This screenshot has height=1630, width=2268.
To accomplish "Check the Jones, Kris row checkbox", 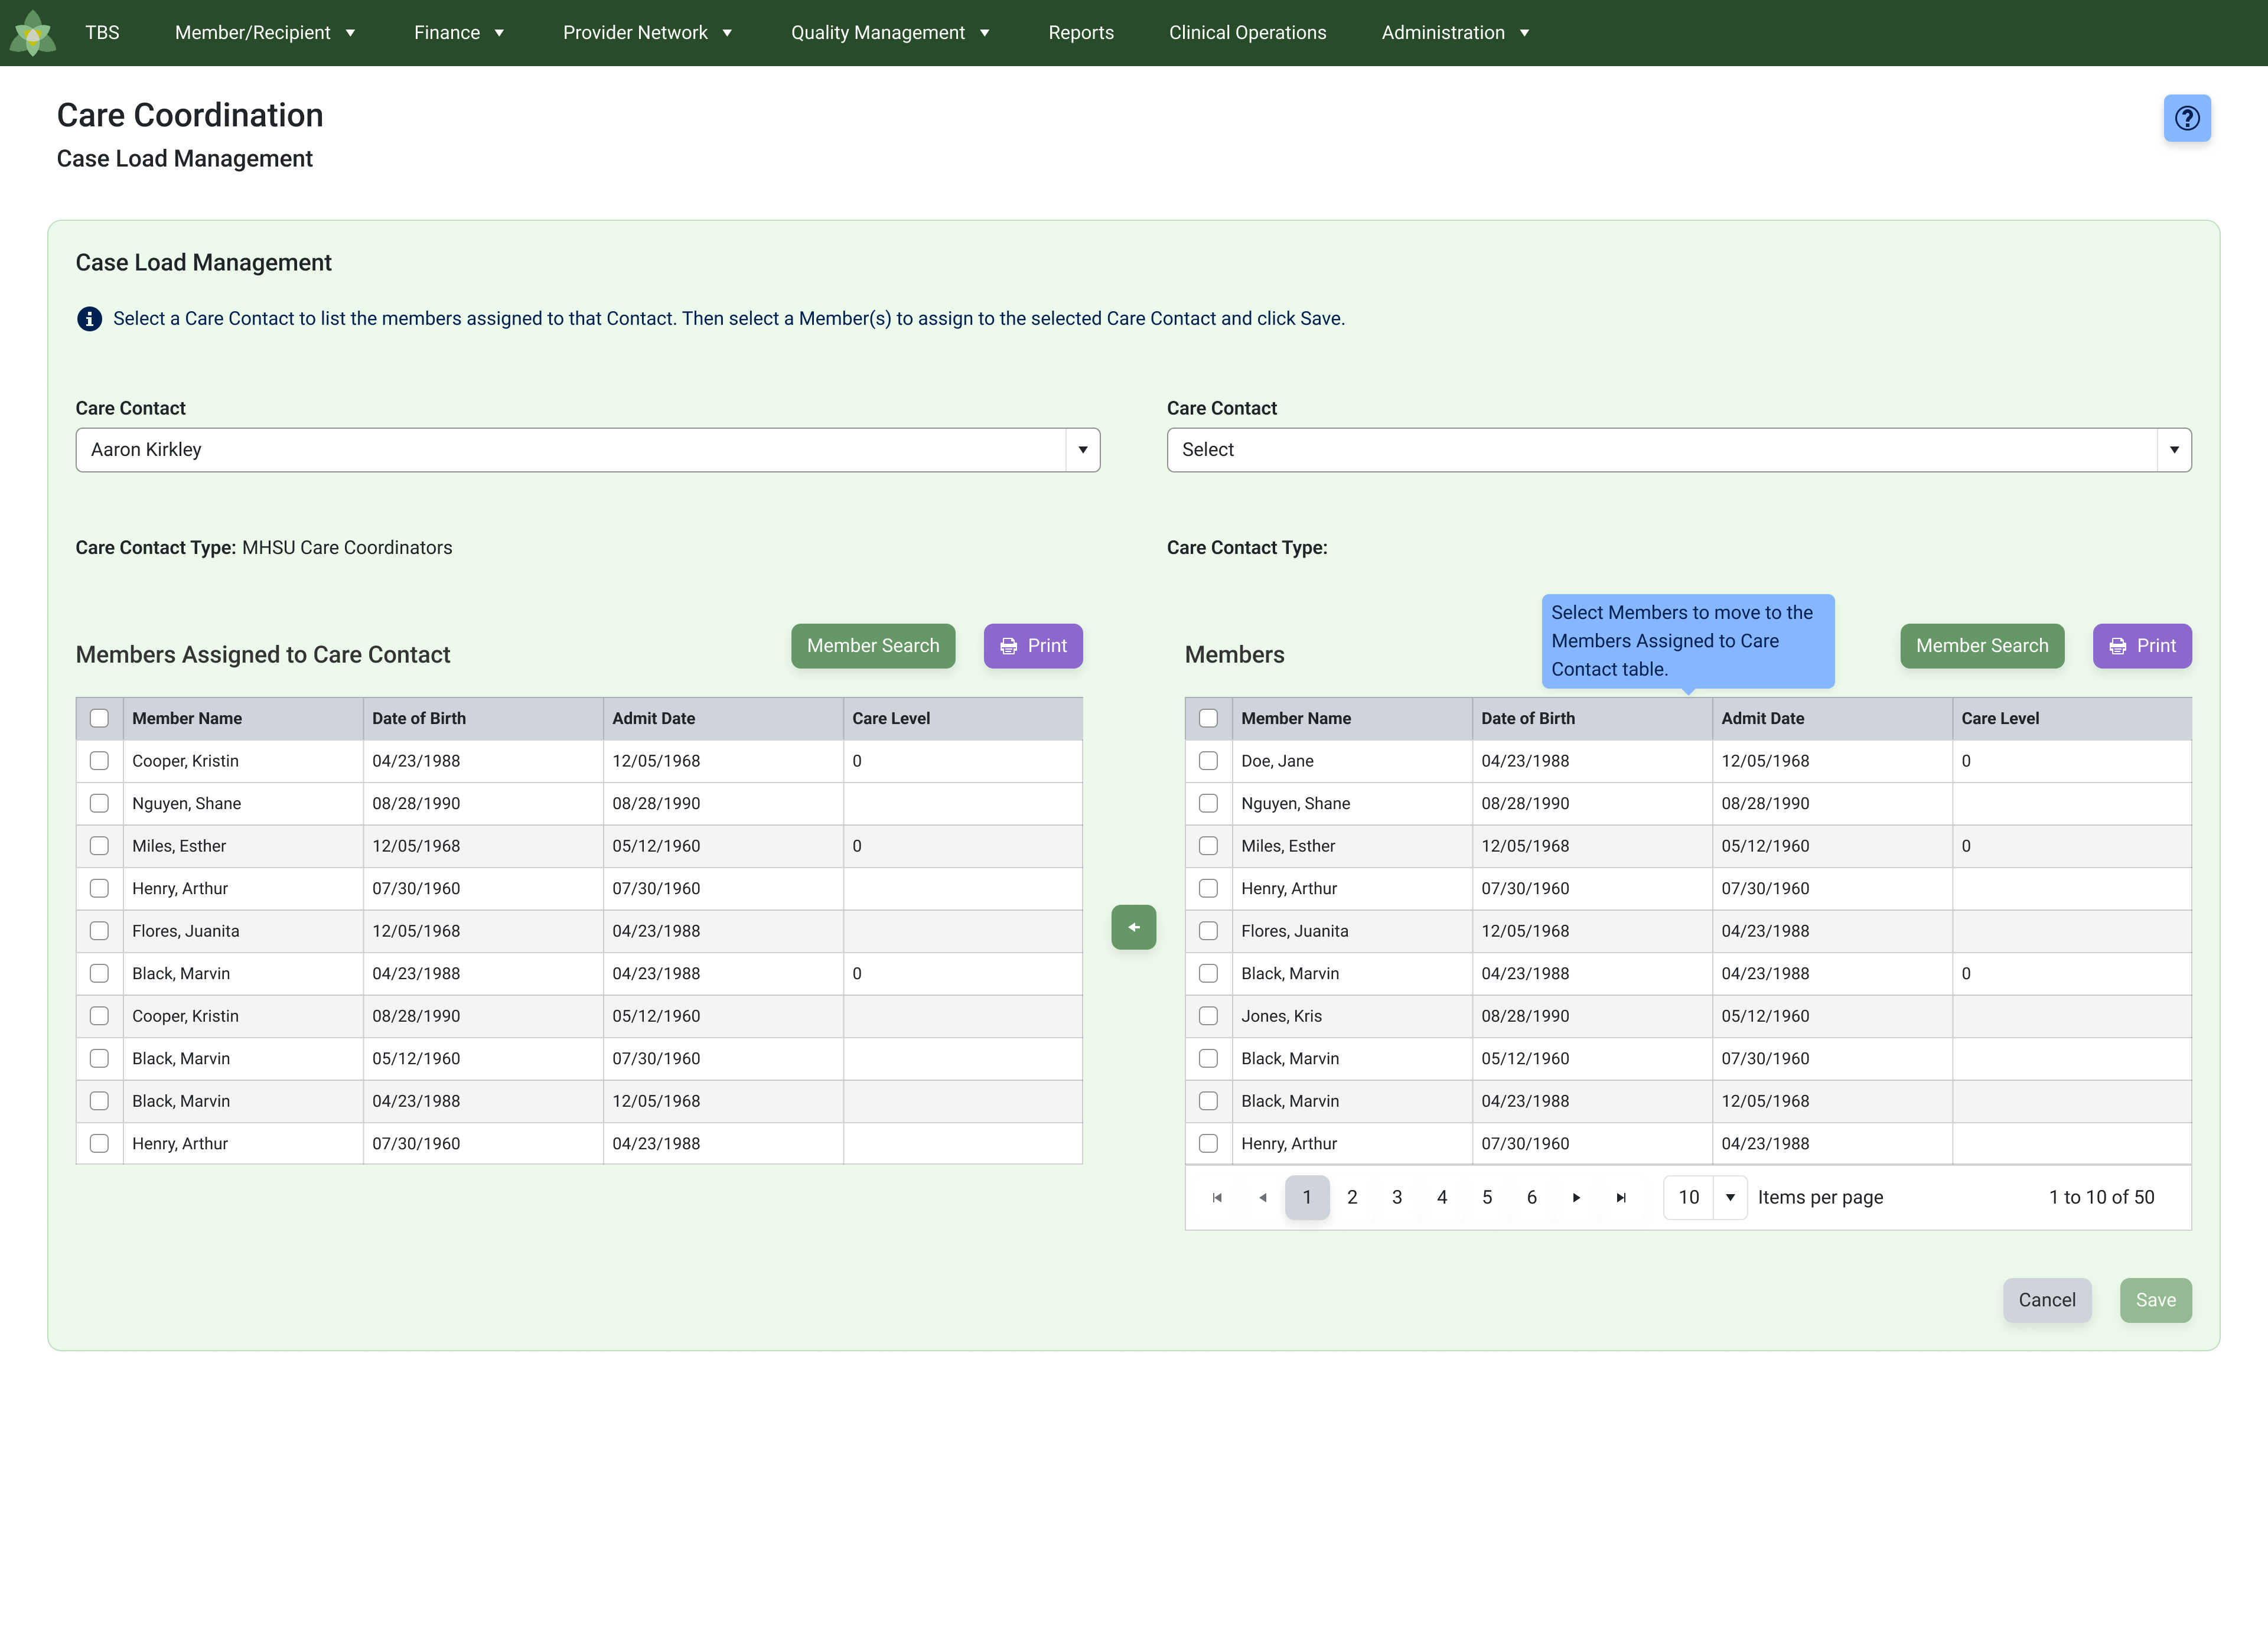I will click(1208, 1016).
